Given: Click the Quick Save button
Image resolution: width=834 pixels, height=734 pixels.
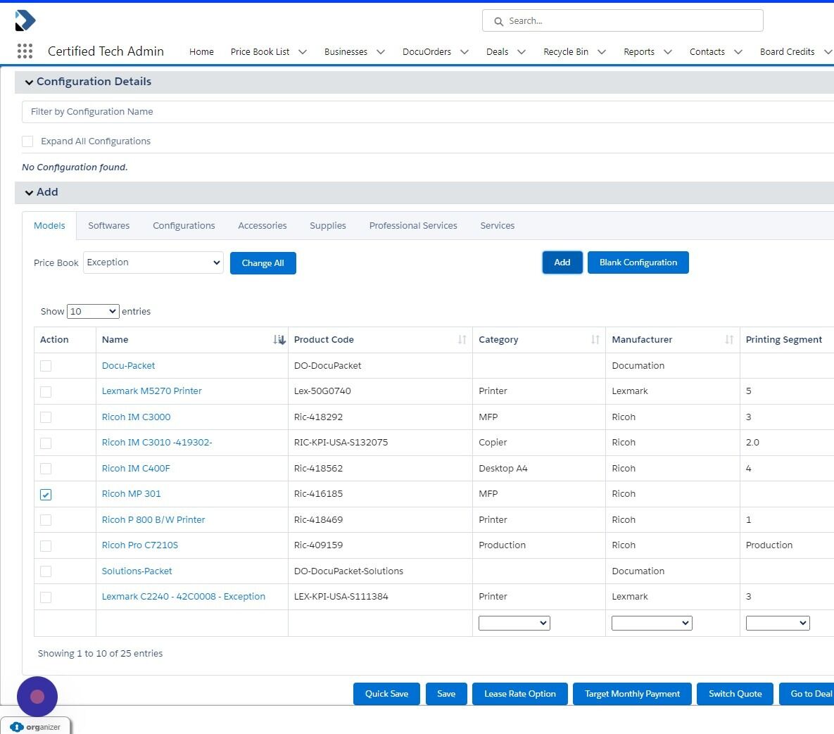Looking at the screenshot, I should click(386, 694).
